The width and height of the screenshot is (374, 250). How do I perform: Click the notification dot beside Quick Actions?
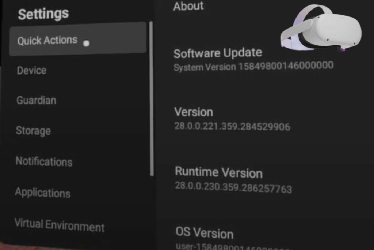pos(87,44)
